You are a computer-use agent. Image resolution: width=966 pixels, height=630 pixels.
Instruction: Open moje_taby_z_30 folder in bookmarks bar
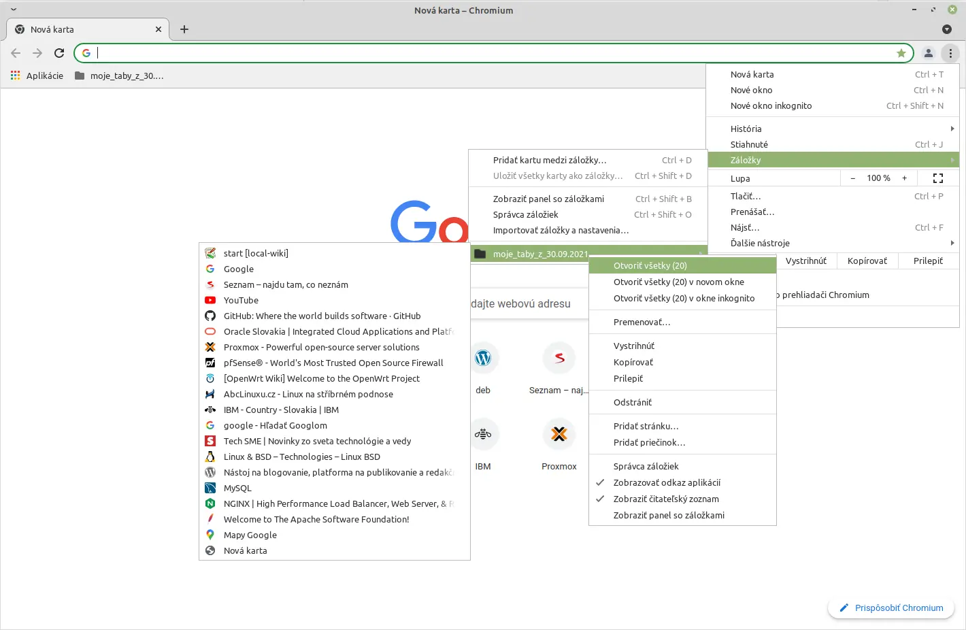tap(119, 76)
